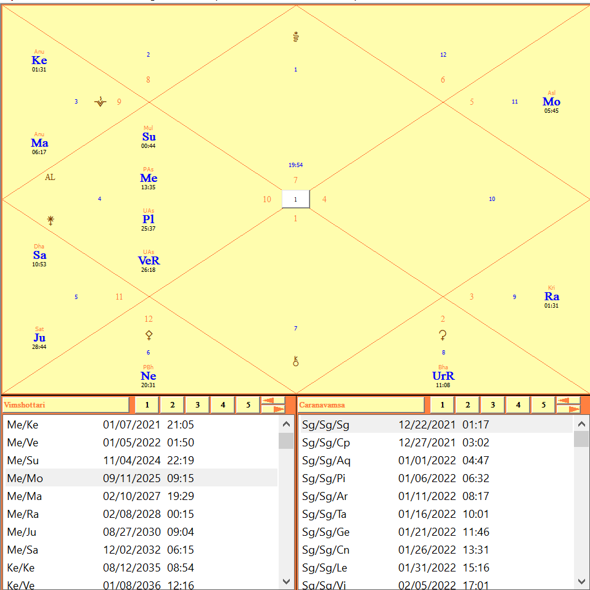Click the left arrow in the Caranavamsa header
Viewport: 590px width, 590px height.
[568, 400]
